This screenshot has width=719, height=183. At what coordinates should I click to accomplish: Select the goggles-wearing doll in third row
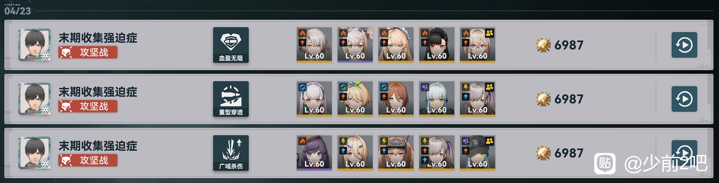[x=396, y=153]
